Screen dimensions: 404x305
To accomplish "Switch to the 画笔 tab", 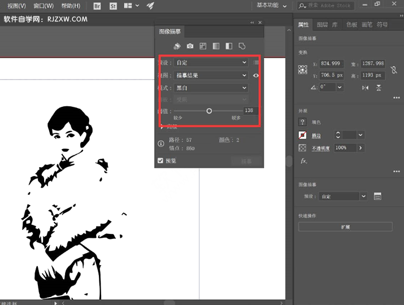I will coord(367,25).
